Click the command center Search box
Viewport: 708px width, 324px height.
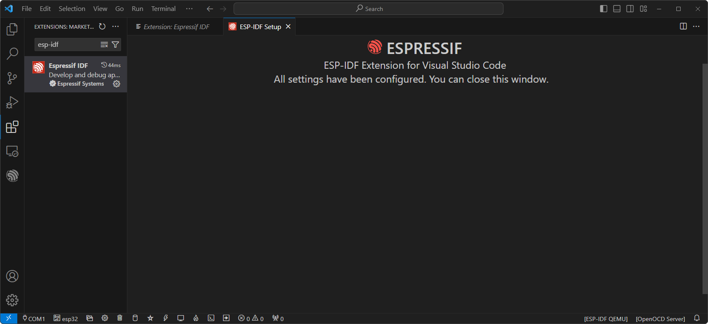coord(369,8)
